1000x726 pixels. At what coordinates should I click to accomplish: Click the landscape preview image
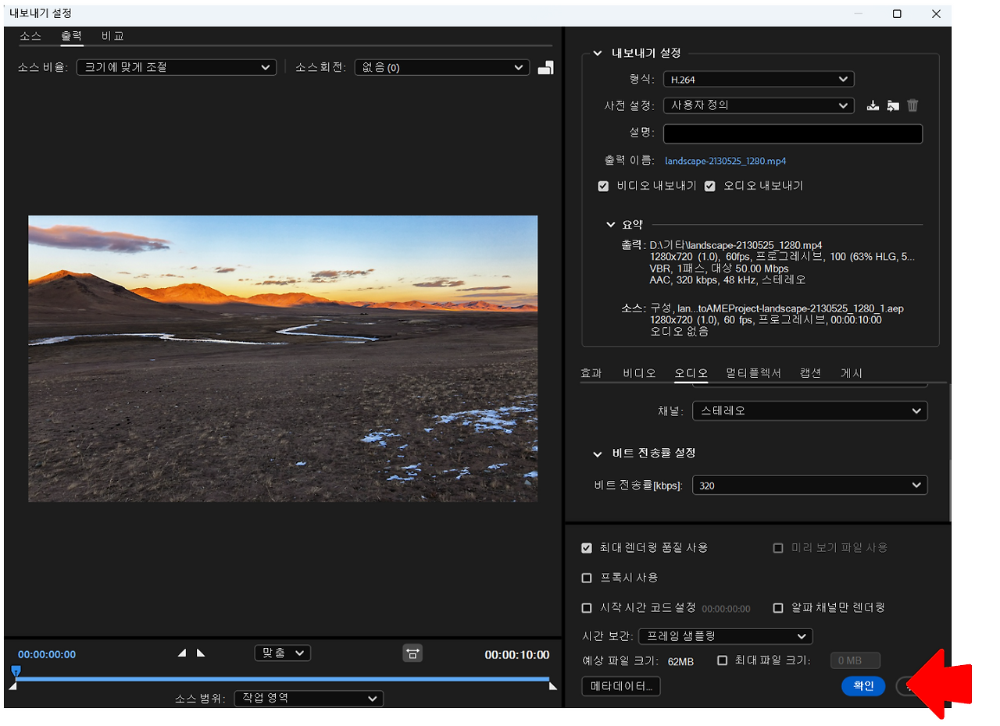(283, 358)
